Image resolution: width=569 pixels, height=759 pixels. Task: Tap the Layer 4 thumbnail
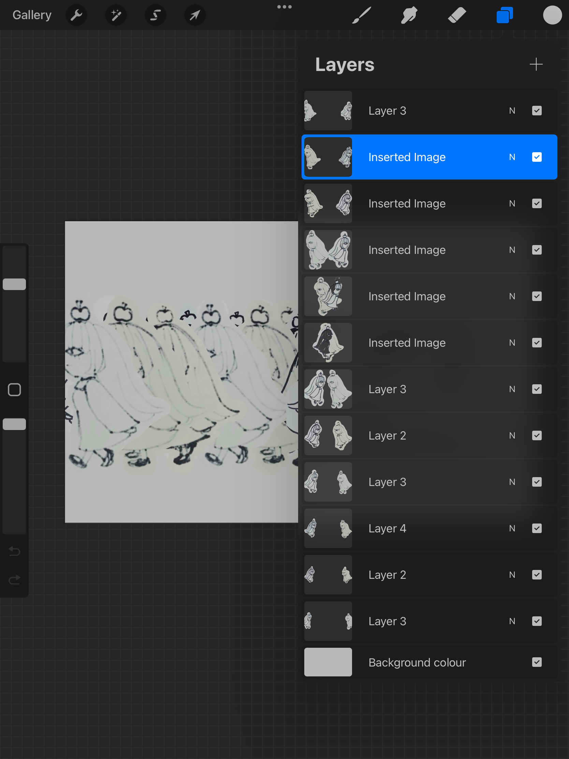(x=328, y=528)
